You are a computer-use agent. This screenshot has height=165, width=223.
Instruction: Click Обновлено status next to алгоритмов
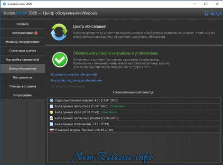tap(118, 106)
